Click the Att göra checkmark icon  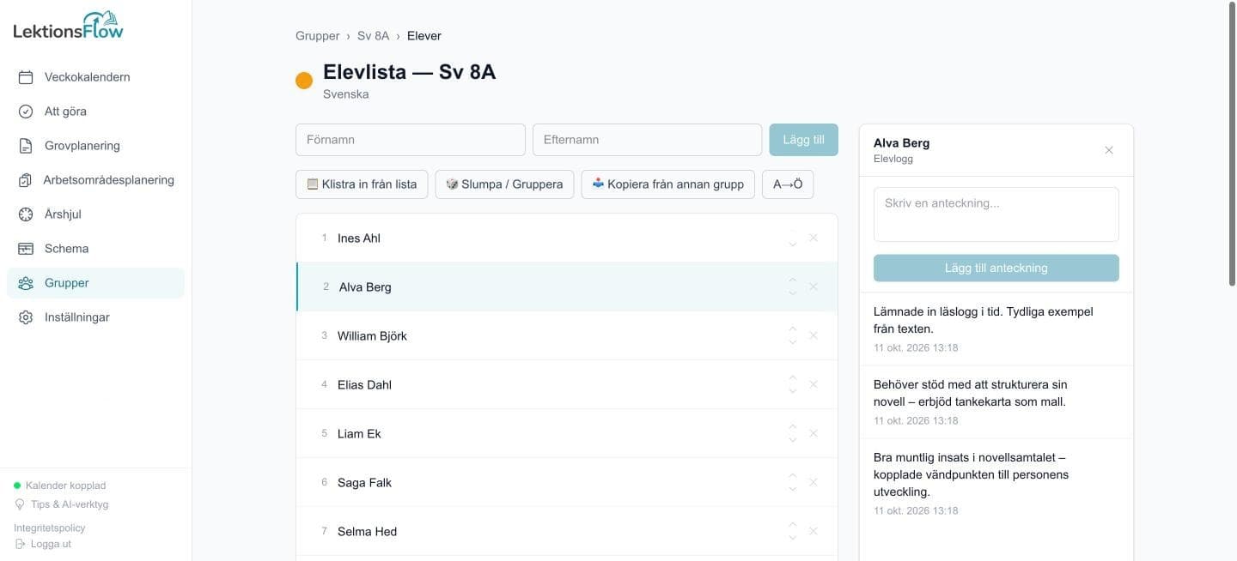tap(26, 112)
